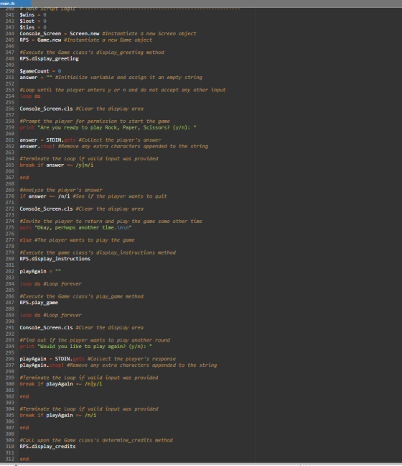
Task: Click the "#Execute the game class's display_instructions method" comment
Action: tap(98, 252)
